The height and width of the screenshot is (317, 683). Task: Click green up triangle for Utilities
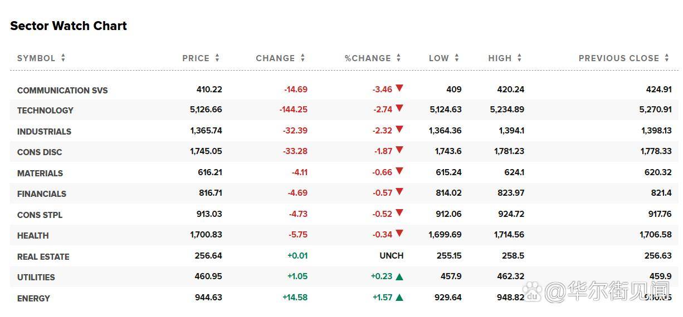(x=399, y=276)
